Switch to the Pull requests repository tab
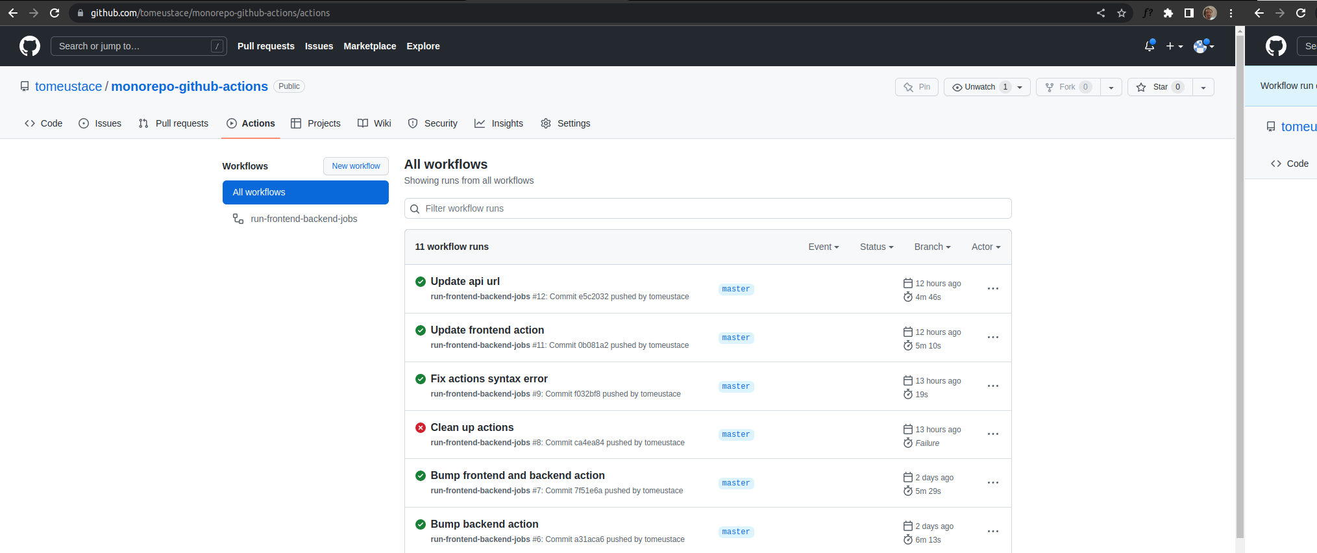This screenshot has height=553, width=1317. (173, 123)
